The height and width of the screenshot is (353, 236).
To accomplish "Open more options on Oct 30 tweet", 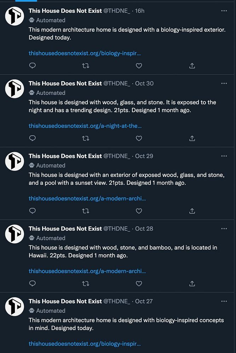I will pyautogui.click(x=224, y=84).
